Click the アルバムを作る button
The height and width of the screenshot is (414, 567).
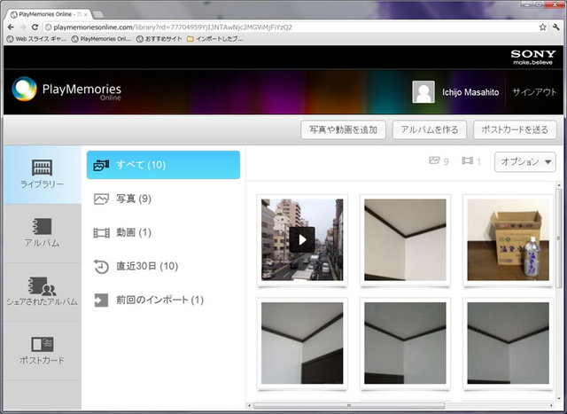click(429, 129)
